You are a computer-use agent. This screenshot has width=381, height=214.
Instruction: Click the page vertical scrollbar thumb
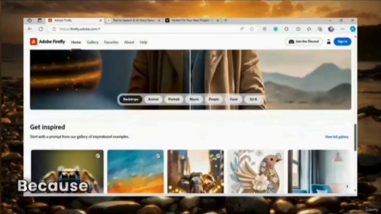(355, 137)
